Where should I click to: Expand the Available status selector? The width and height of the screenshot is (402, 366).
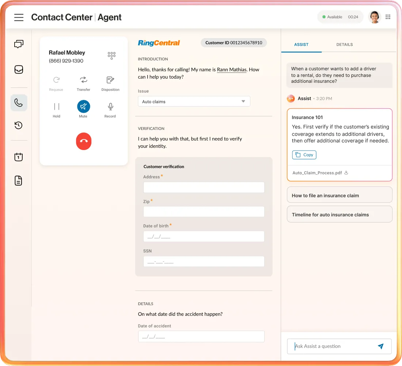coord(340,17)
